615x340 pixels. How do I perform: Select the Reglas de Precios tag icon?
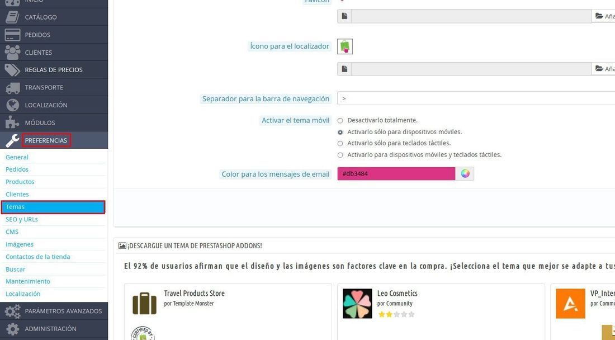point(12,70)
